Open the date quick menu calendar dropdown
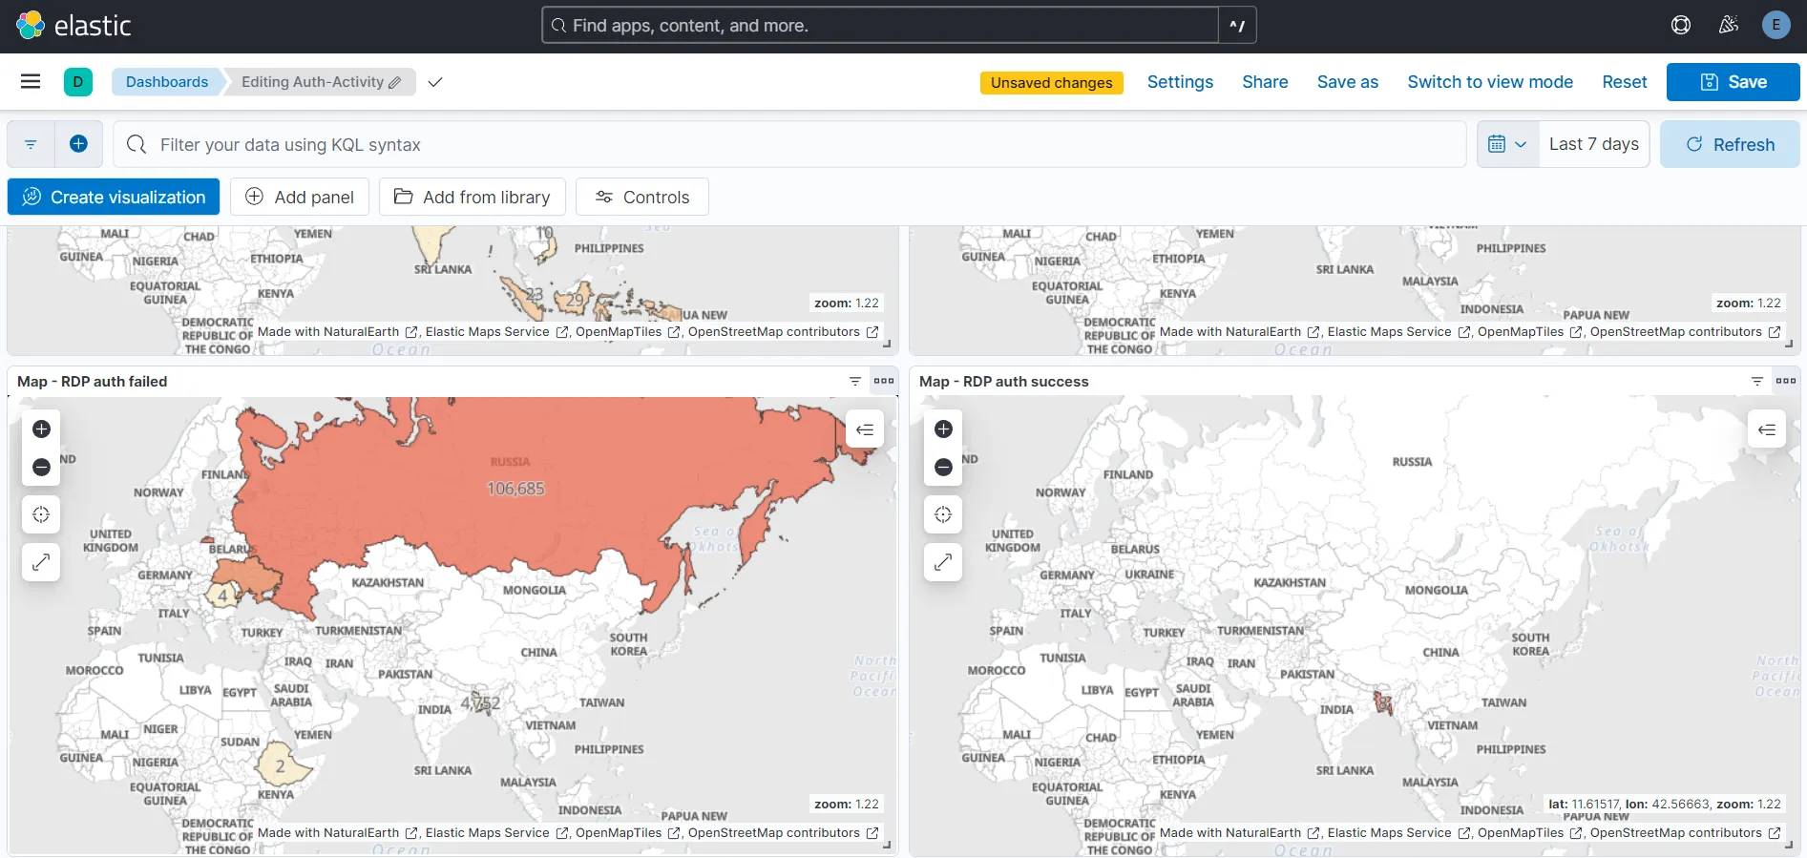The width and height of the screenshot is (1807, 858). (1508, 144)
